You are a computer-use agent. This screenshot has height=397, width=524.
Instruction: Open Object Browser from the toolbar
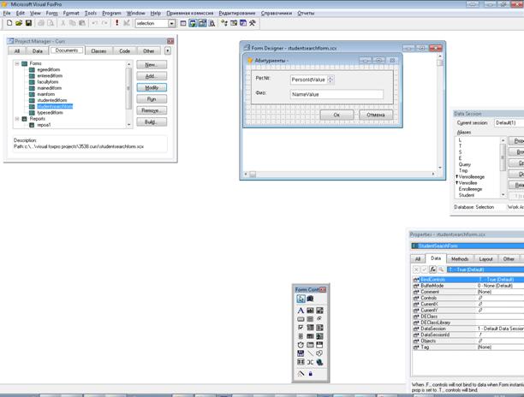[x=234, y=23]
